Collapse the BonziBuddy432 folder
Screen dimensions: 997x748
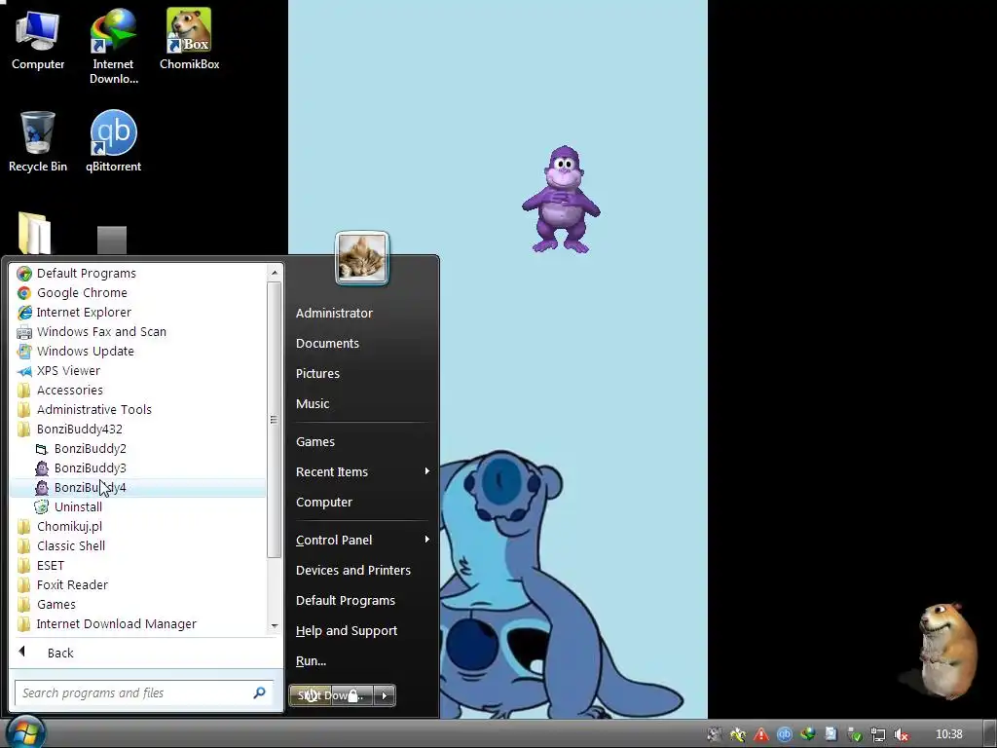pyautogui.click(x=138, y=430)
